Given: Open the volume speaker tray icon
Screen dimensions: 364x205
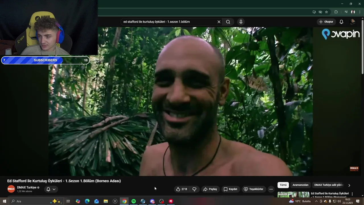Looking at the screenshot, I should tap(339, 201).
